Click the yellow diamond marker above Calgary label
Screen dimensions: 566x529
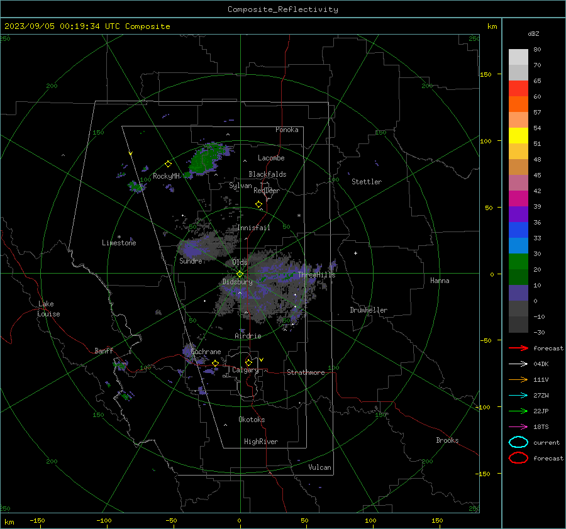coord(248,362)
